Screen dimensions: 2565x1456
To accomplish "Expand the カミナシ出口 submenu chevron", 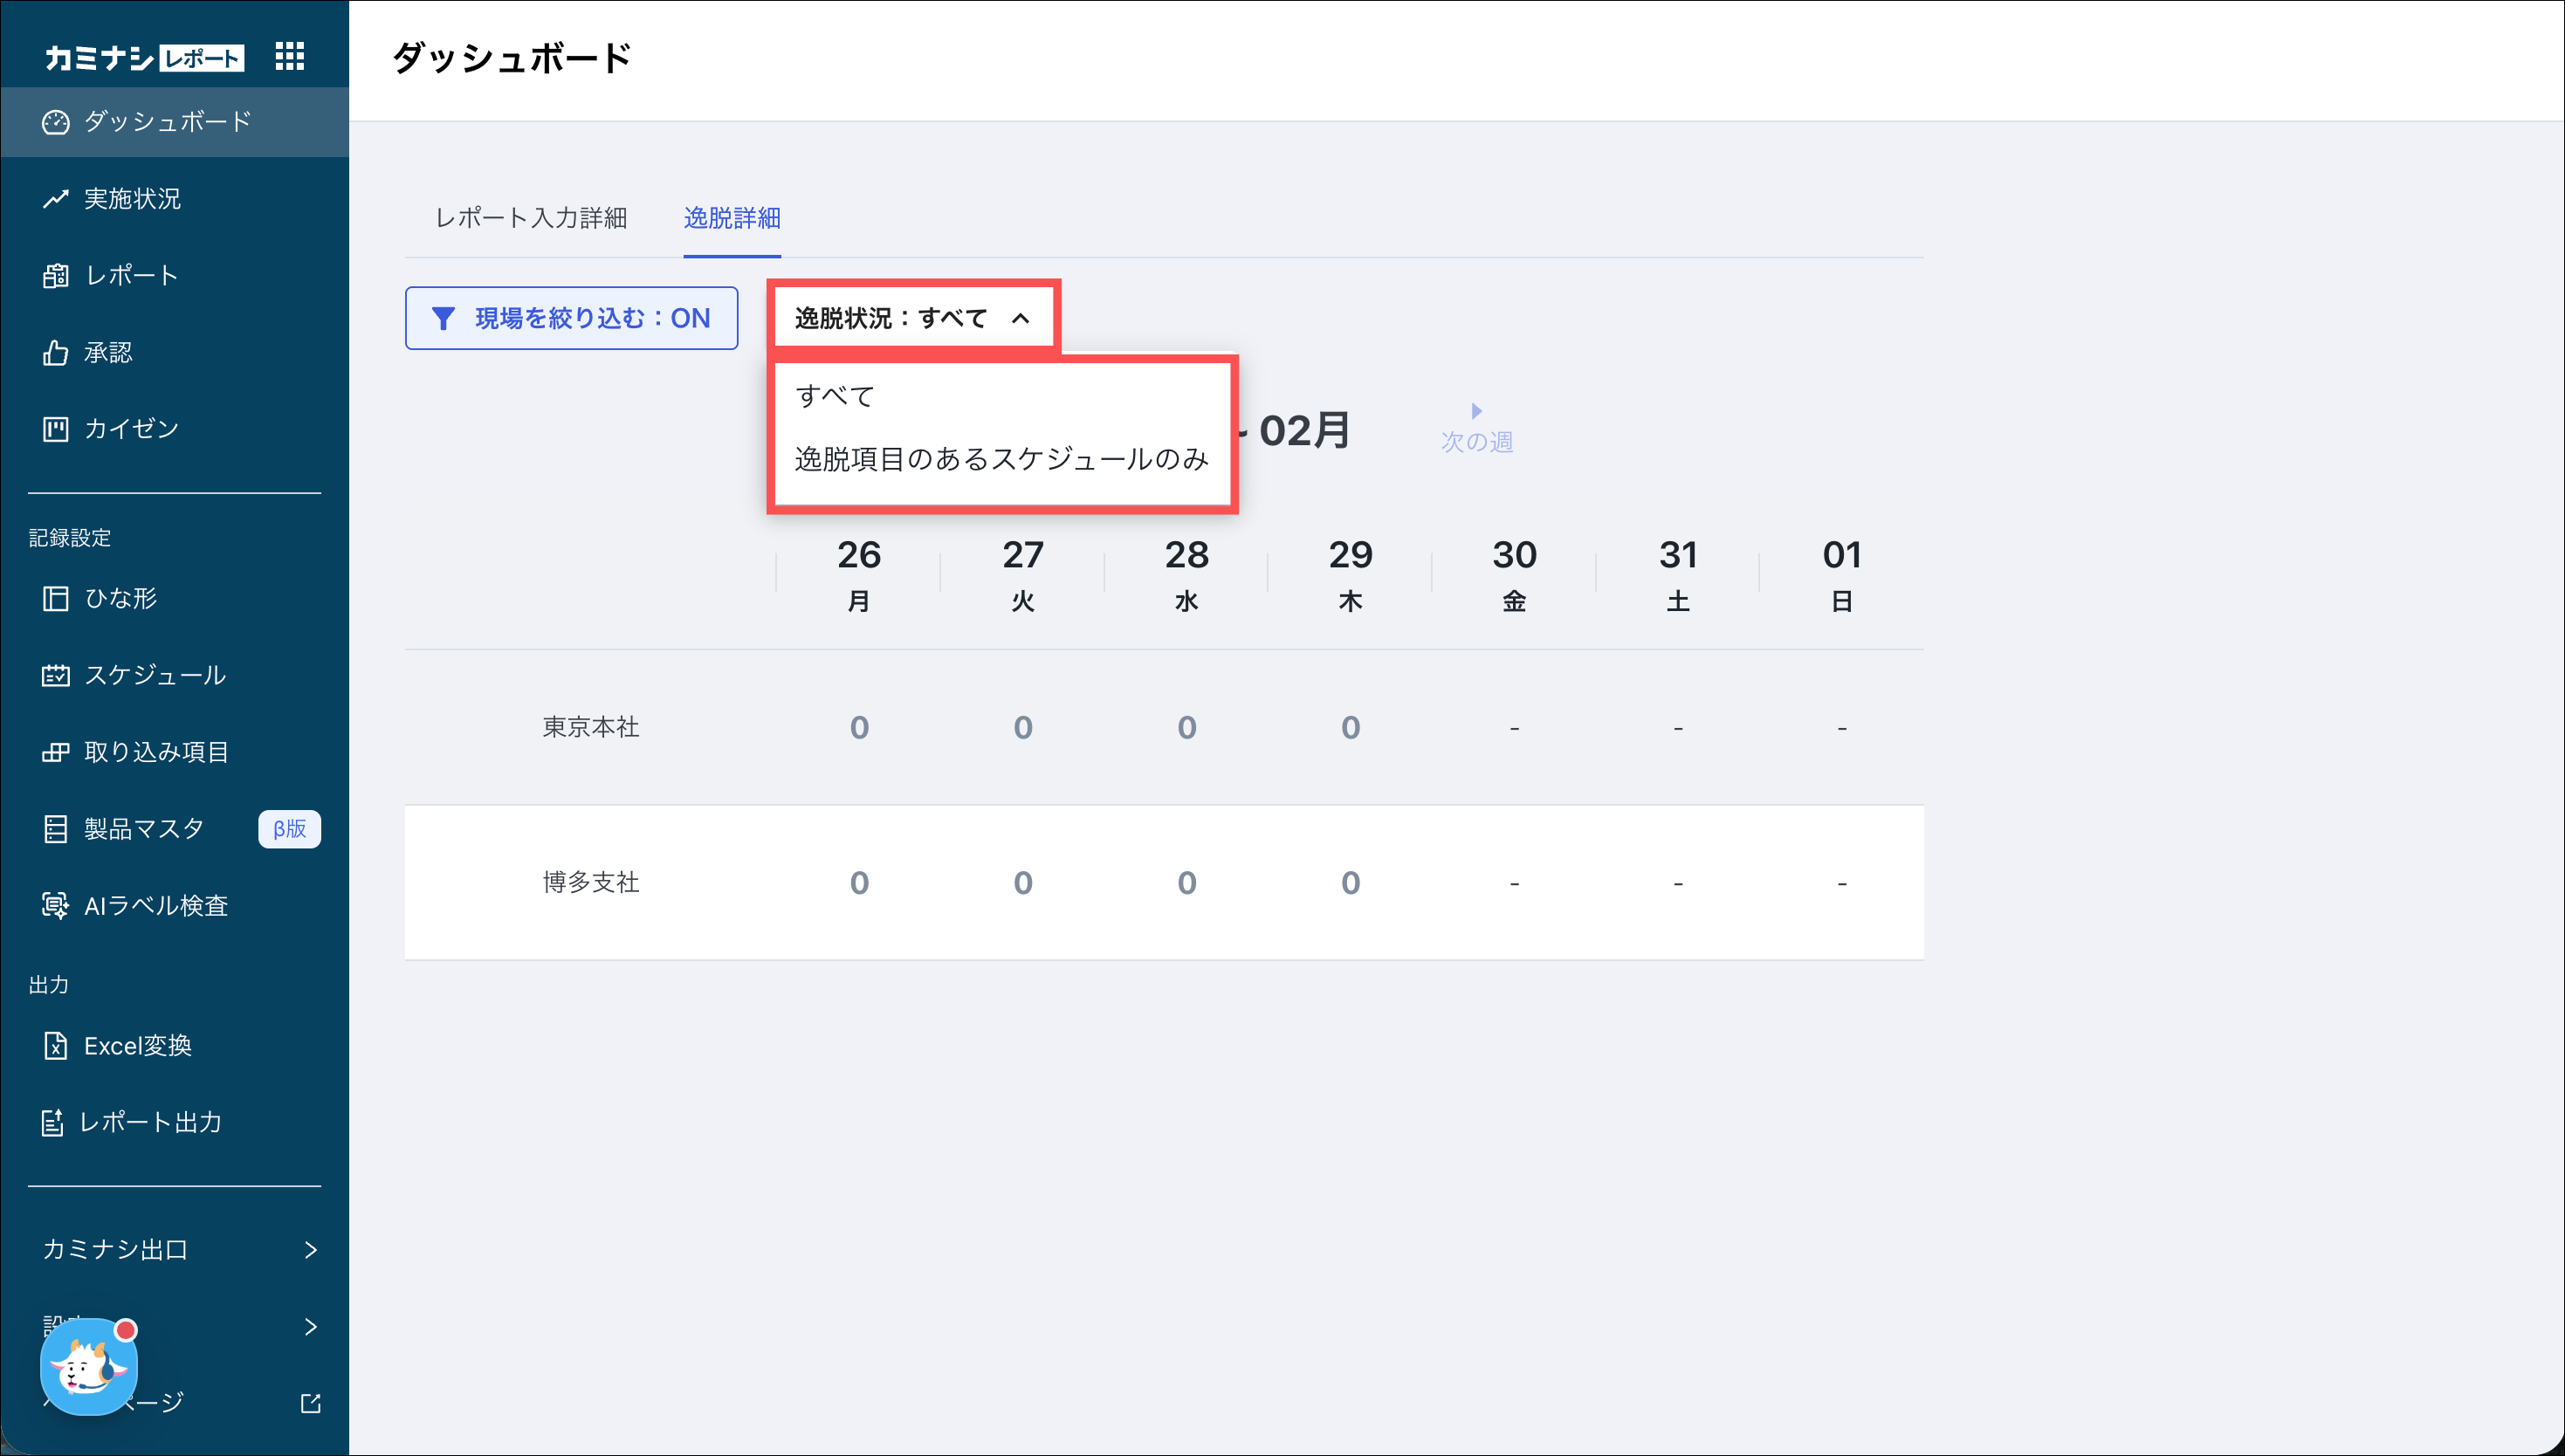I will tap(310, 1250).
